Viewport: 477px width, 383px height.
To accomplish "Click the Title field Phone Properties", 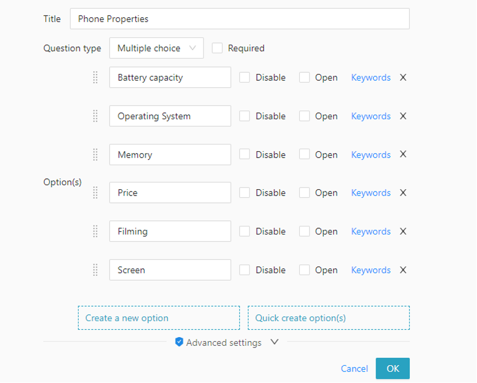I will [240, 19].
